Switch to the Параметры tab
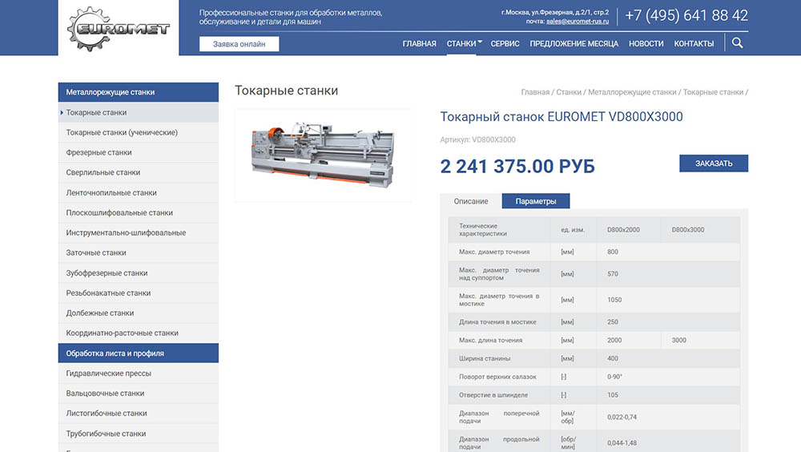This screenshot has height=452, width=801. tap(535, 201)
